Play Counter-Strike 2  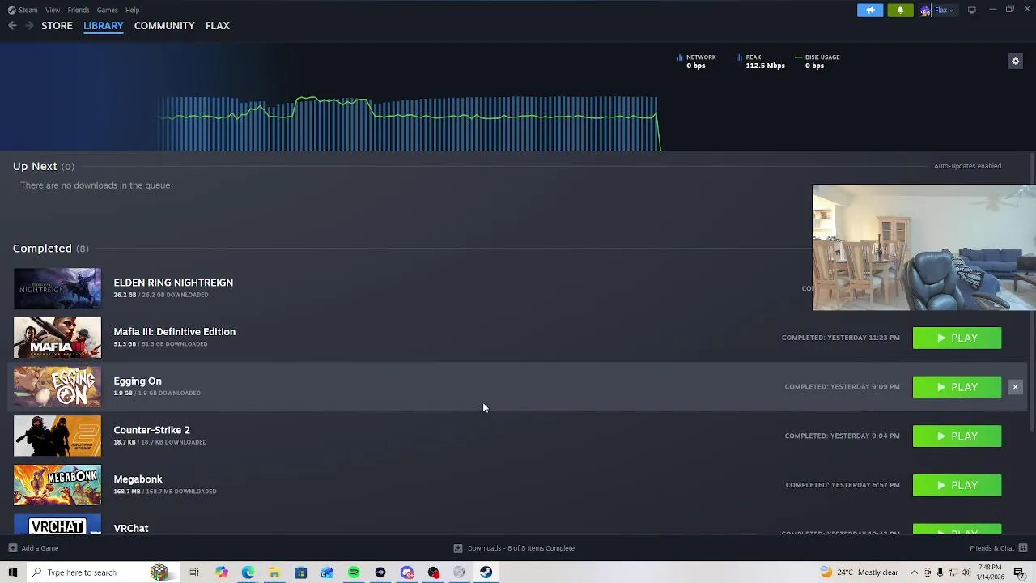[957, 436]
